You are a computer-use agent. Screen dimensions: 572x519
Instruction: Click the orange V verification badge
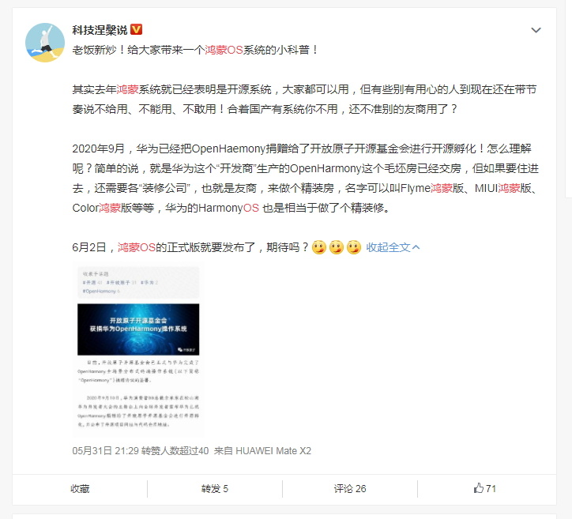(x=136, y=29)
